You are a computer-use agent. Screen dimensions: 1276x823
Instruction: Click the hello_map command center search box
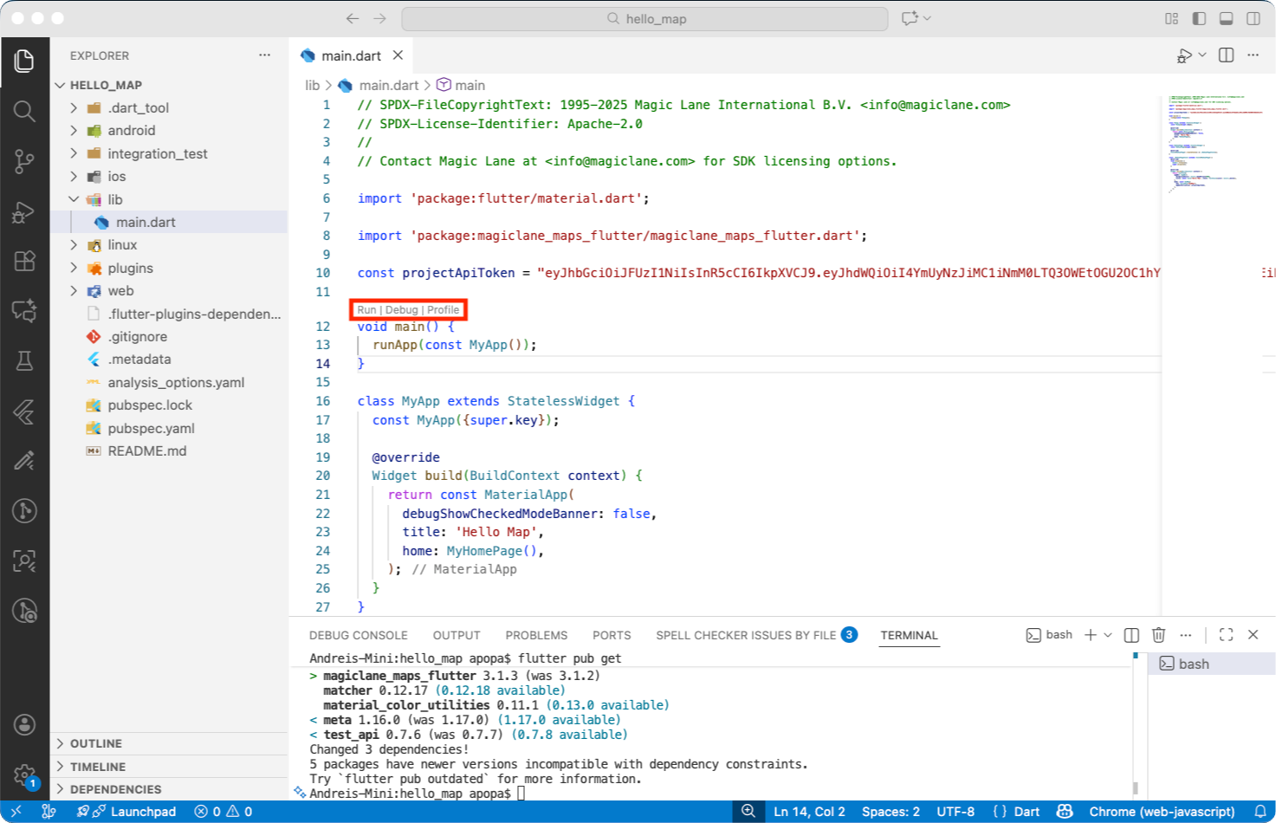point(645,18)
